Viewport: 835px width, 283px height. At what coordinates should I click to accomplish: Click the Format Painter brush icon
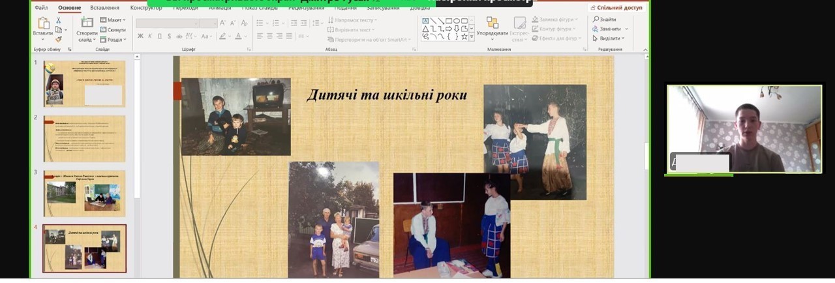[58, 38]
